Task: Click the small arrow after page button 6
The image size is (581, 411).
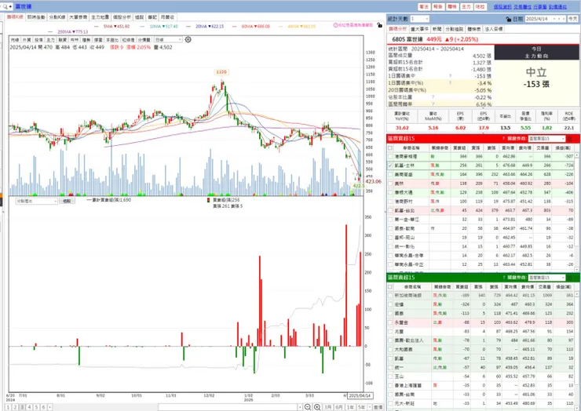Action: [x=50, y=407]
